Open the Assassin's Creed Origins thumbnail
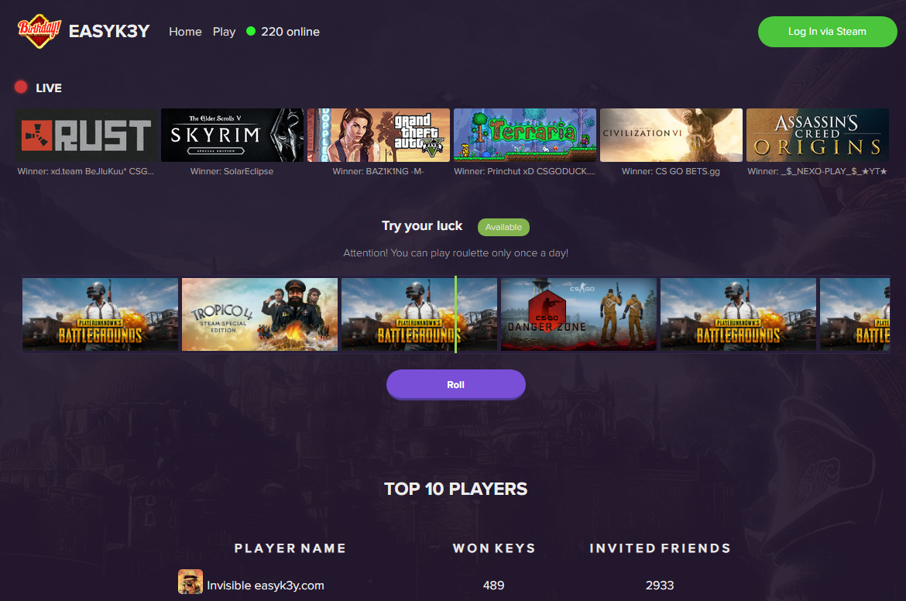This screenshot has height=601, width=906. click(818, 136)
